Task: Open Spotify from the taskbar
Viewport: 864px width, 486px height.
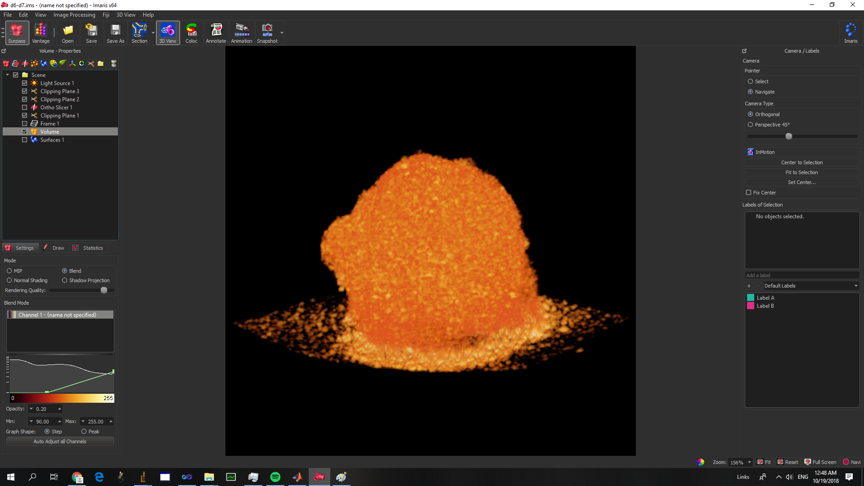Action: [275, 477]
